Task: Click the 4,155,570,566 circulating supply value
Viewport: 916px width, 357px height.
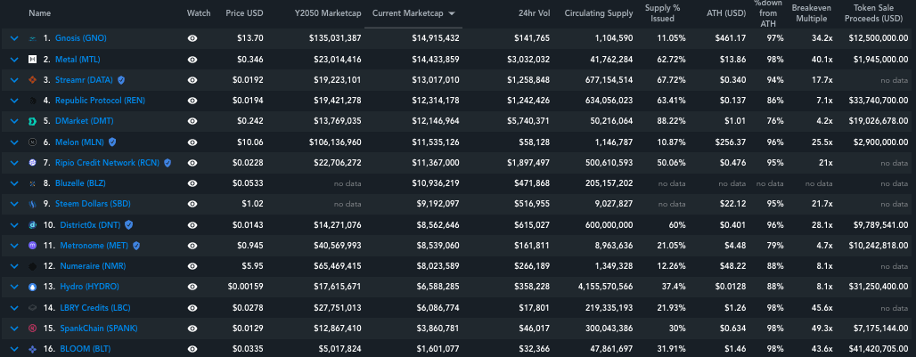Action: (x=604, y=287)
